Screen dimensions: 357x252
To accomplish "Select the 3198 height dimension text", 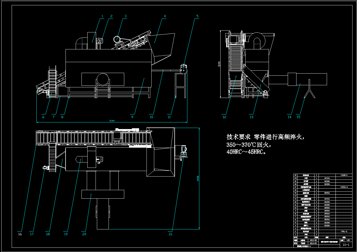I will click(x=219, y=64).
